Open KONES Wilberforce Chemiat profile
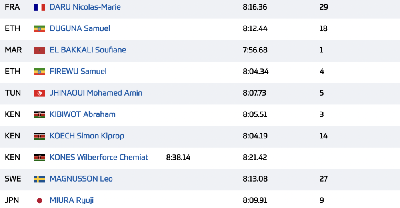The image size is (400, 208). tap(99, 157)
